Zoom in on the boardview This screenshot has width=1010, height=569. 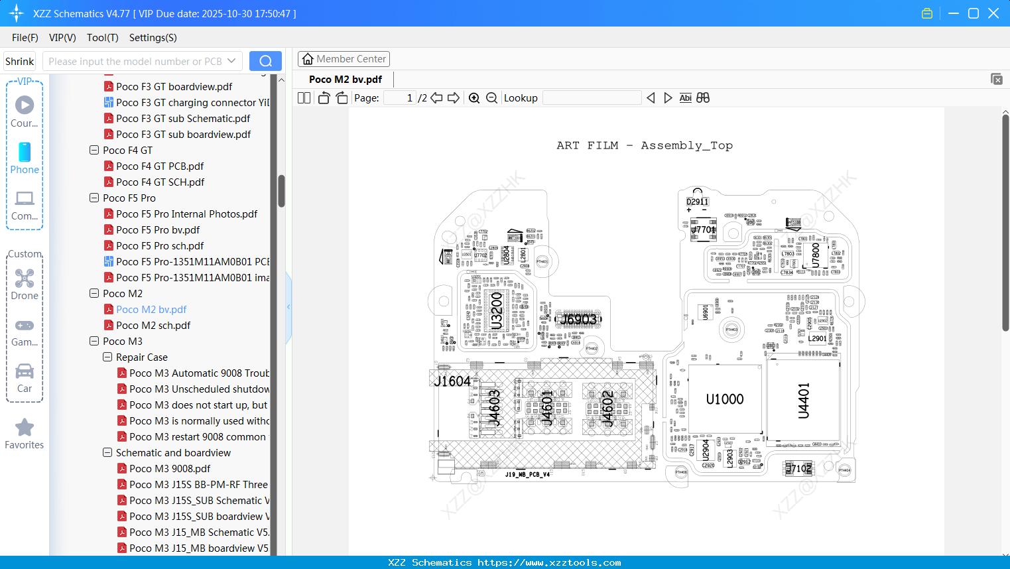point(474,98)
